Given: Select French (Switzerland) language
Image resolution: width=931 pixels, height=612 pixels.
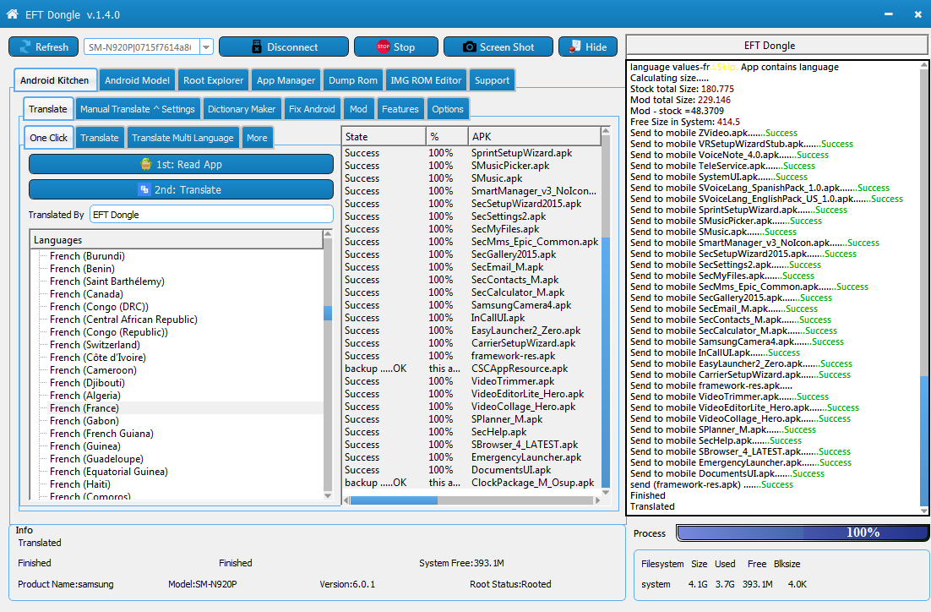Looking at the screenshot, I should point(95,345).
